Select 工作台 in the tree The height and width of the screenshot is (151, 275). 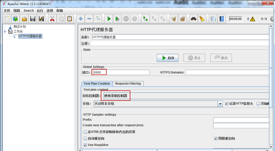tap(18, 32)
